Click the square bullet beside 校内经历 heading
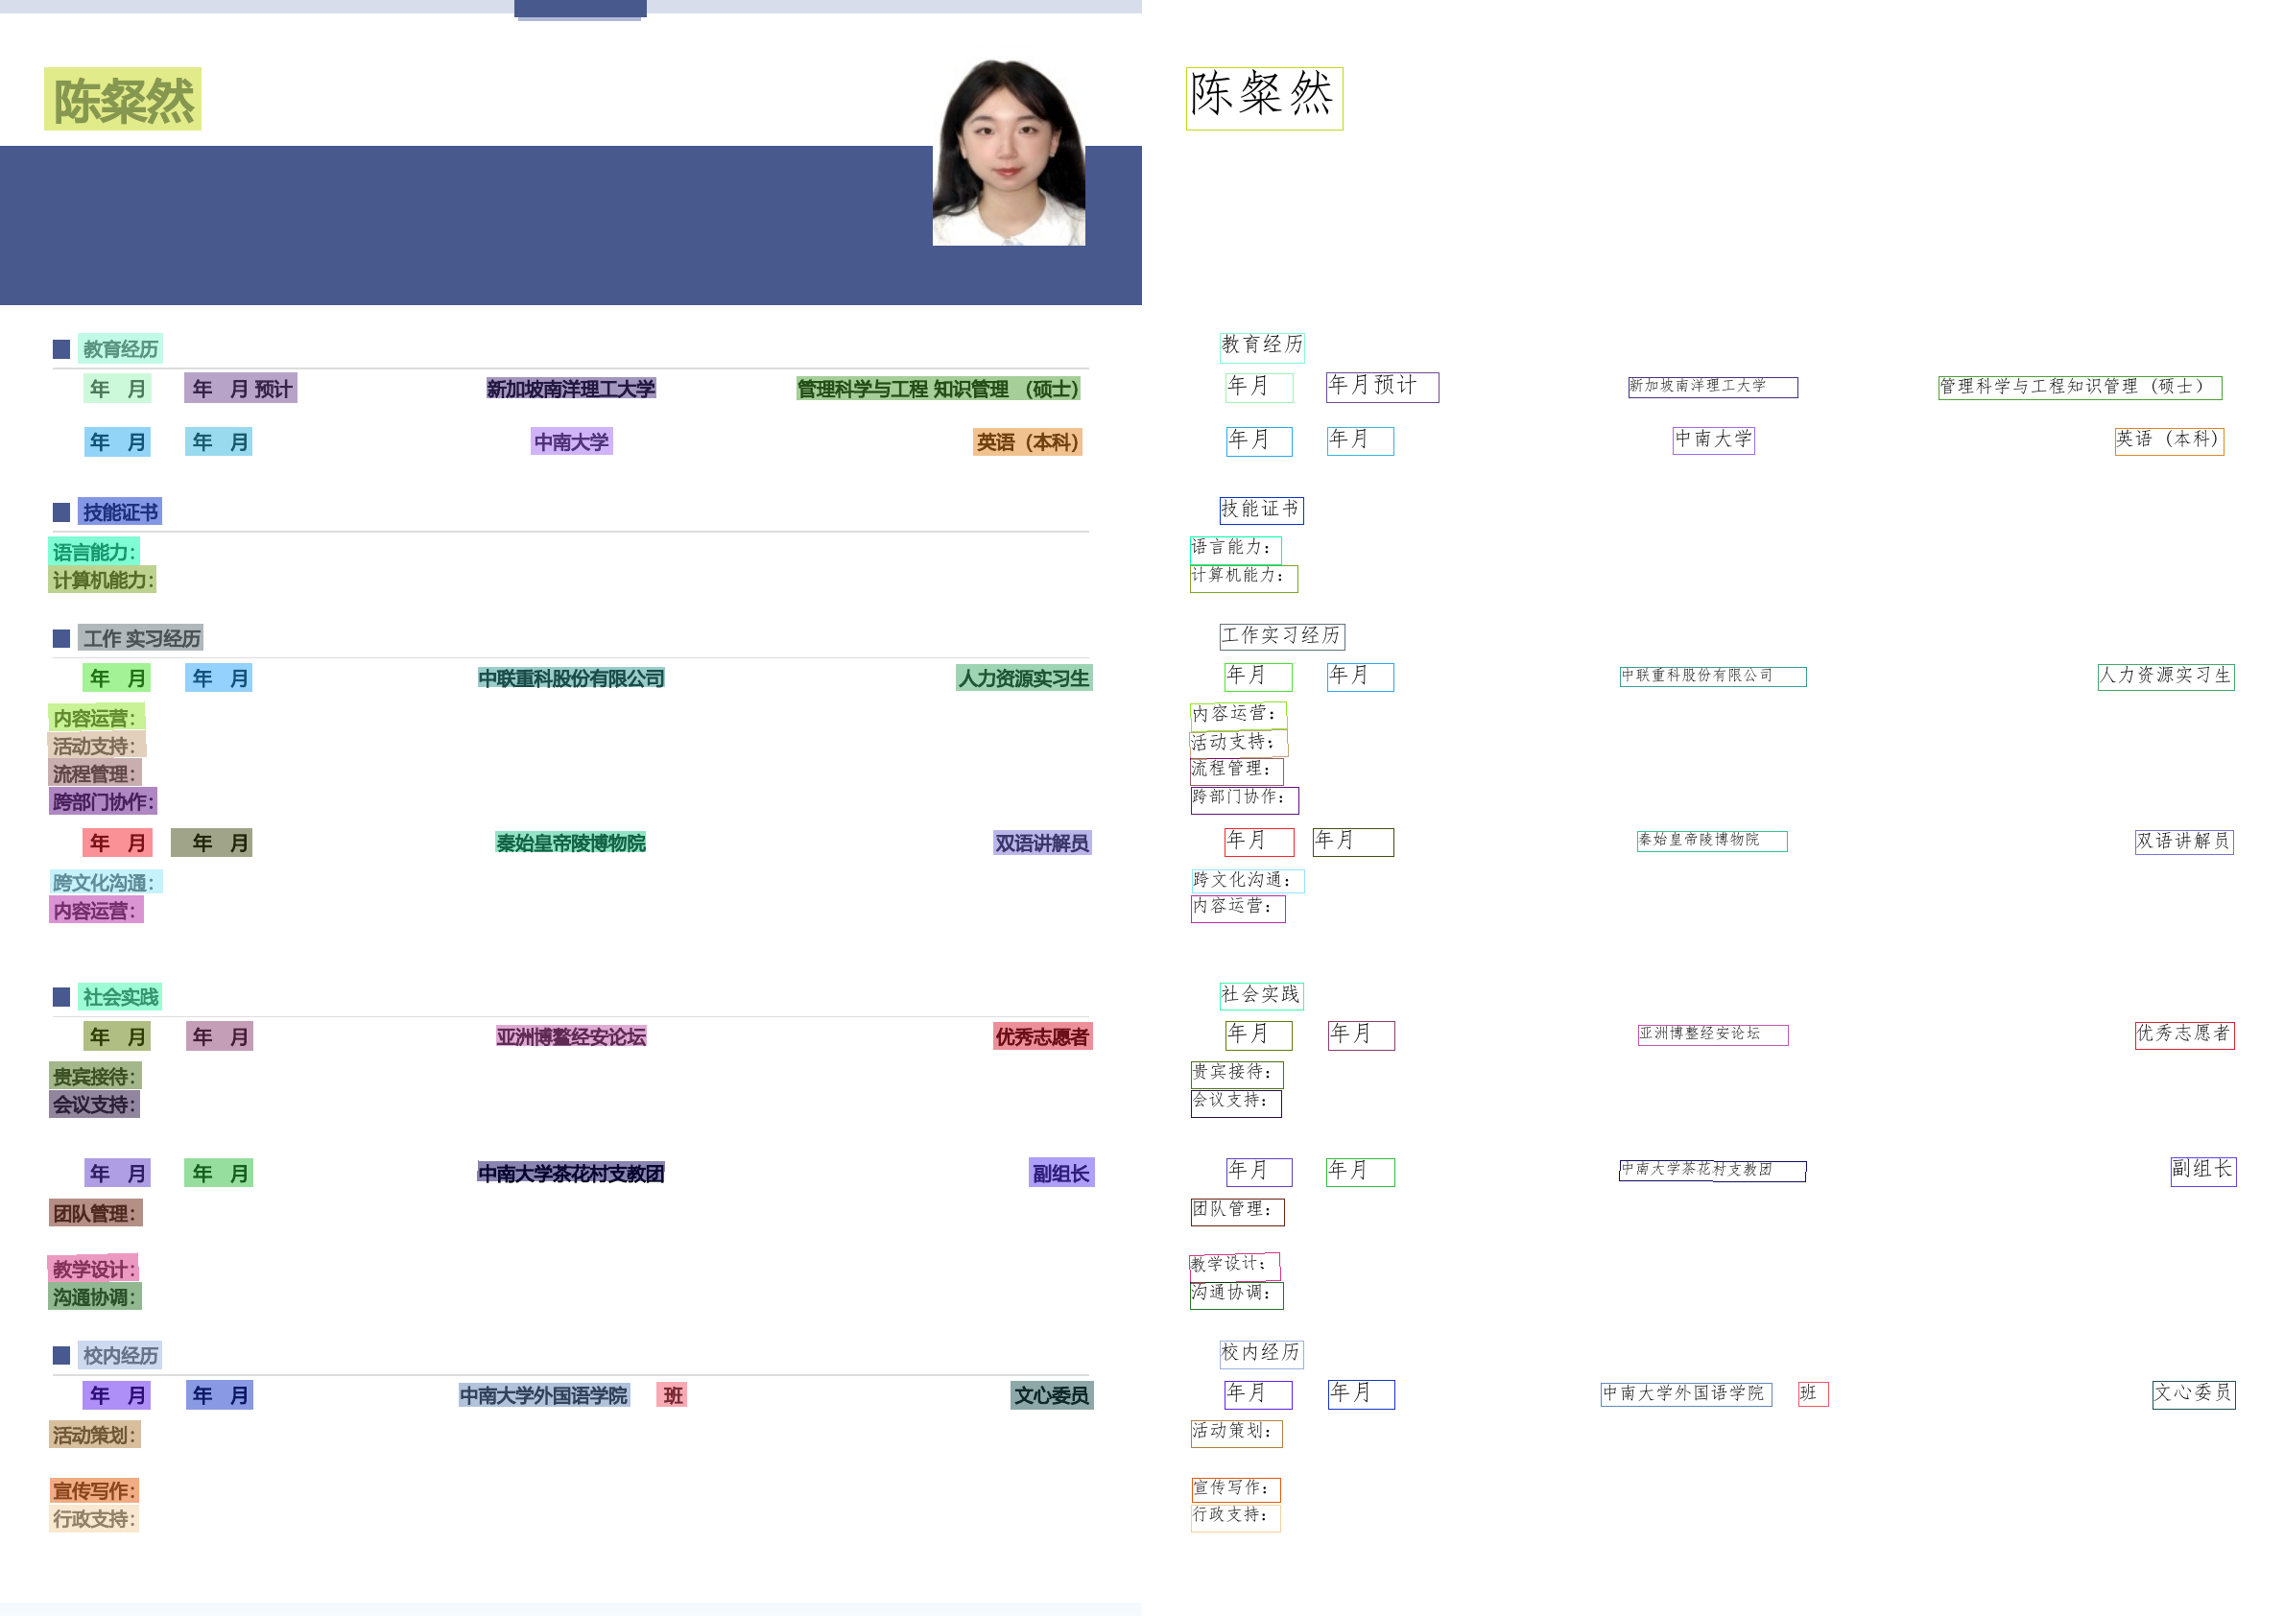Image resolution: width=2284 pixels, height=1616 pixels. (61, 1355)
